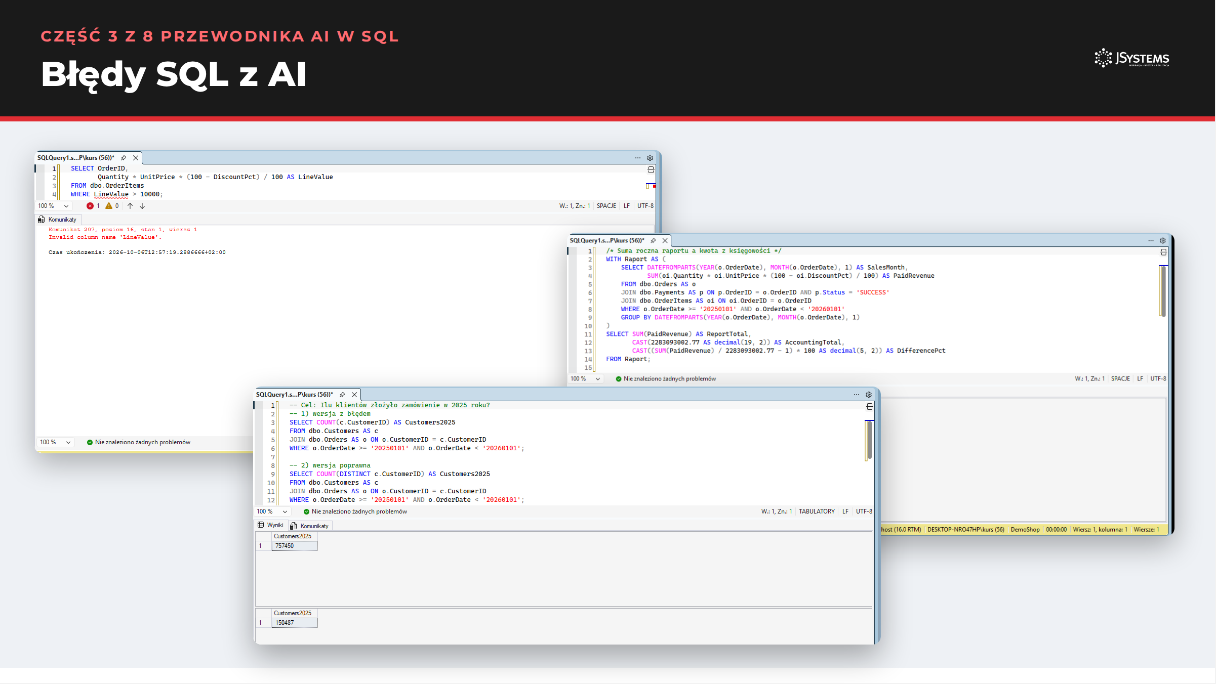Click the TABULATORY indicator in the front window
1216x684 pixels.
click(817, 512)
